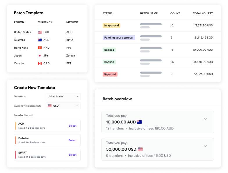Click the STATUS column header
Image resolution: width=228 pixels, height=173 pixels.
tap(108, 13)
